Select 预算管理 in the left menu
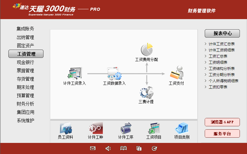This screenshot has height=154, width=247. point(25,95)
